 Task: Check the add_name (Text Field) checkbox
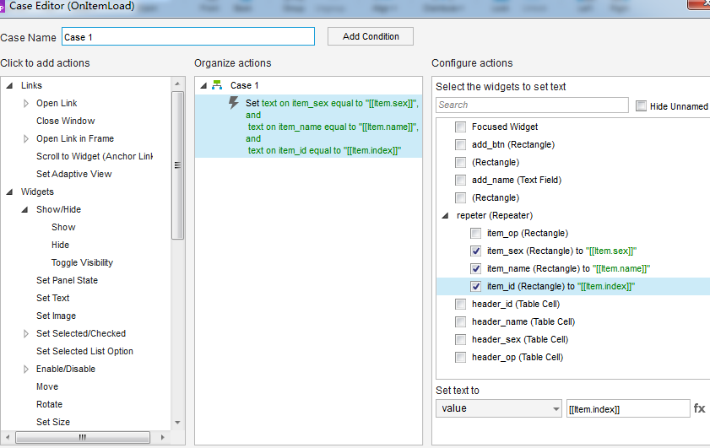pos(460,180)
